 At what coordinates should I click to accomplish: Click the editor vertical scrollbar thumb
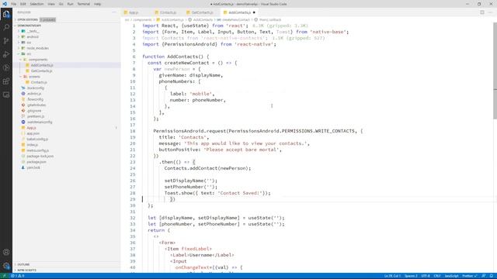pyautogui.click(x=495, y=71)
